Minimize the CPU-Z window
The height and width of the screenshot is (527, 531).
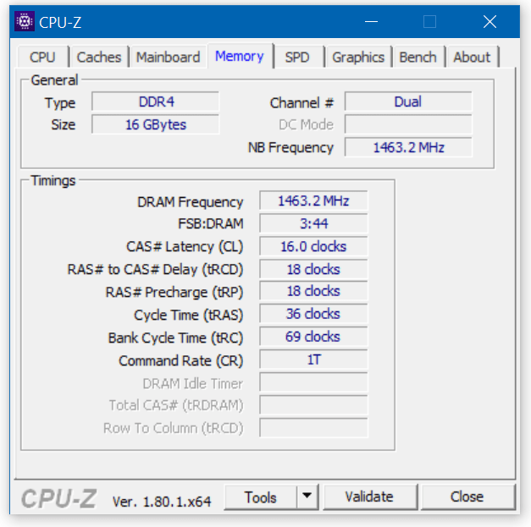coord(371,22)
